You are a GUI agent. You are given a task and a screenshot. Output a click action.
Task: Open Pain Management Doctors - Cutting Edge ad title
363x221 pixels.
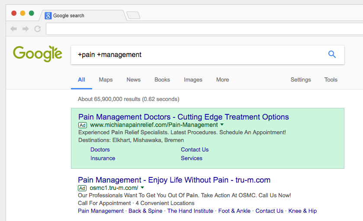pos(183,117)
